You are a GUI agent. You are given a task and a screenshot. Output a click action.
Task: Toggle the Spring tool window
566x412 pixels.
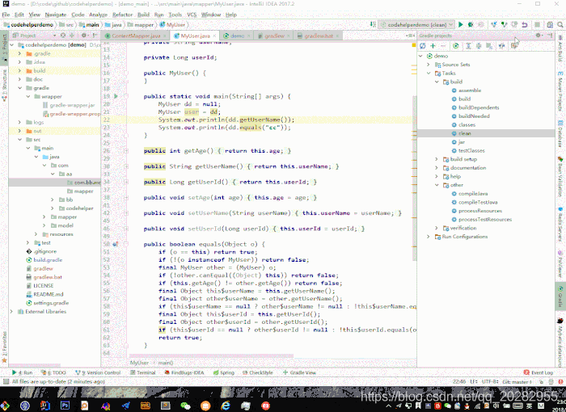pos(224,372)
